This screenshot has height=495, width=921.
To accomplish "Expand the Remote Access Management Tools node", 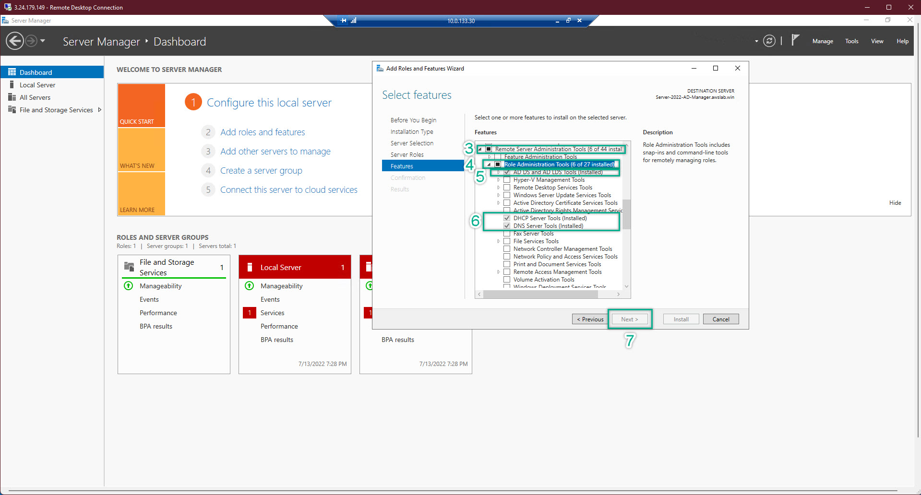I will click(x=498, y=272).
